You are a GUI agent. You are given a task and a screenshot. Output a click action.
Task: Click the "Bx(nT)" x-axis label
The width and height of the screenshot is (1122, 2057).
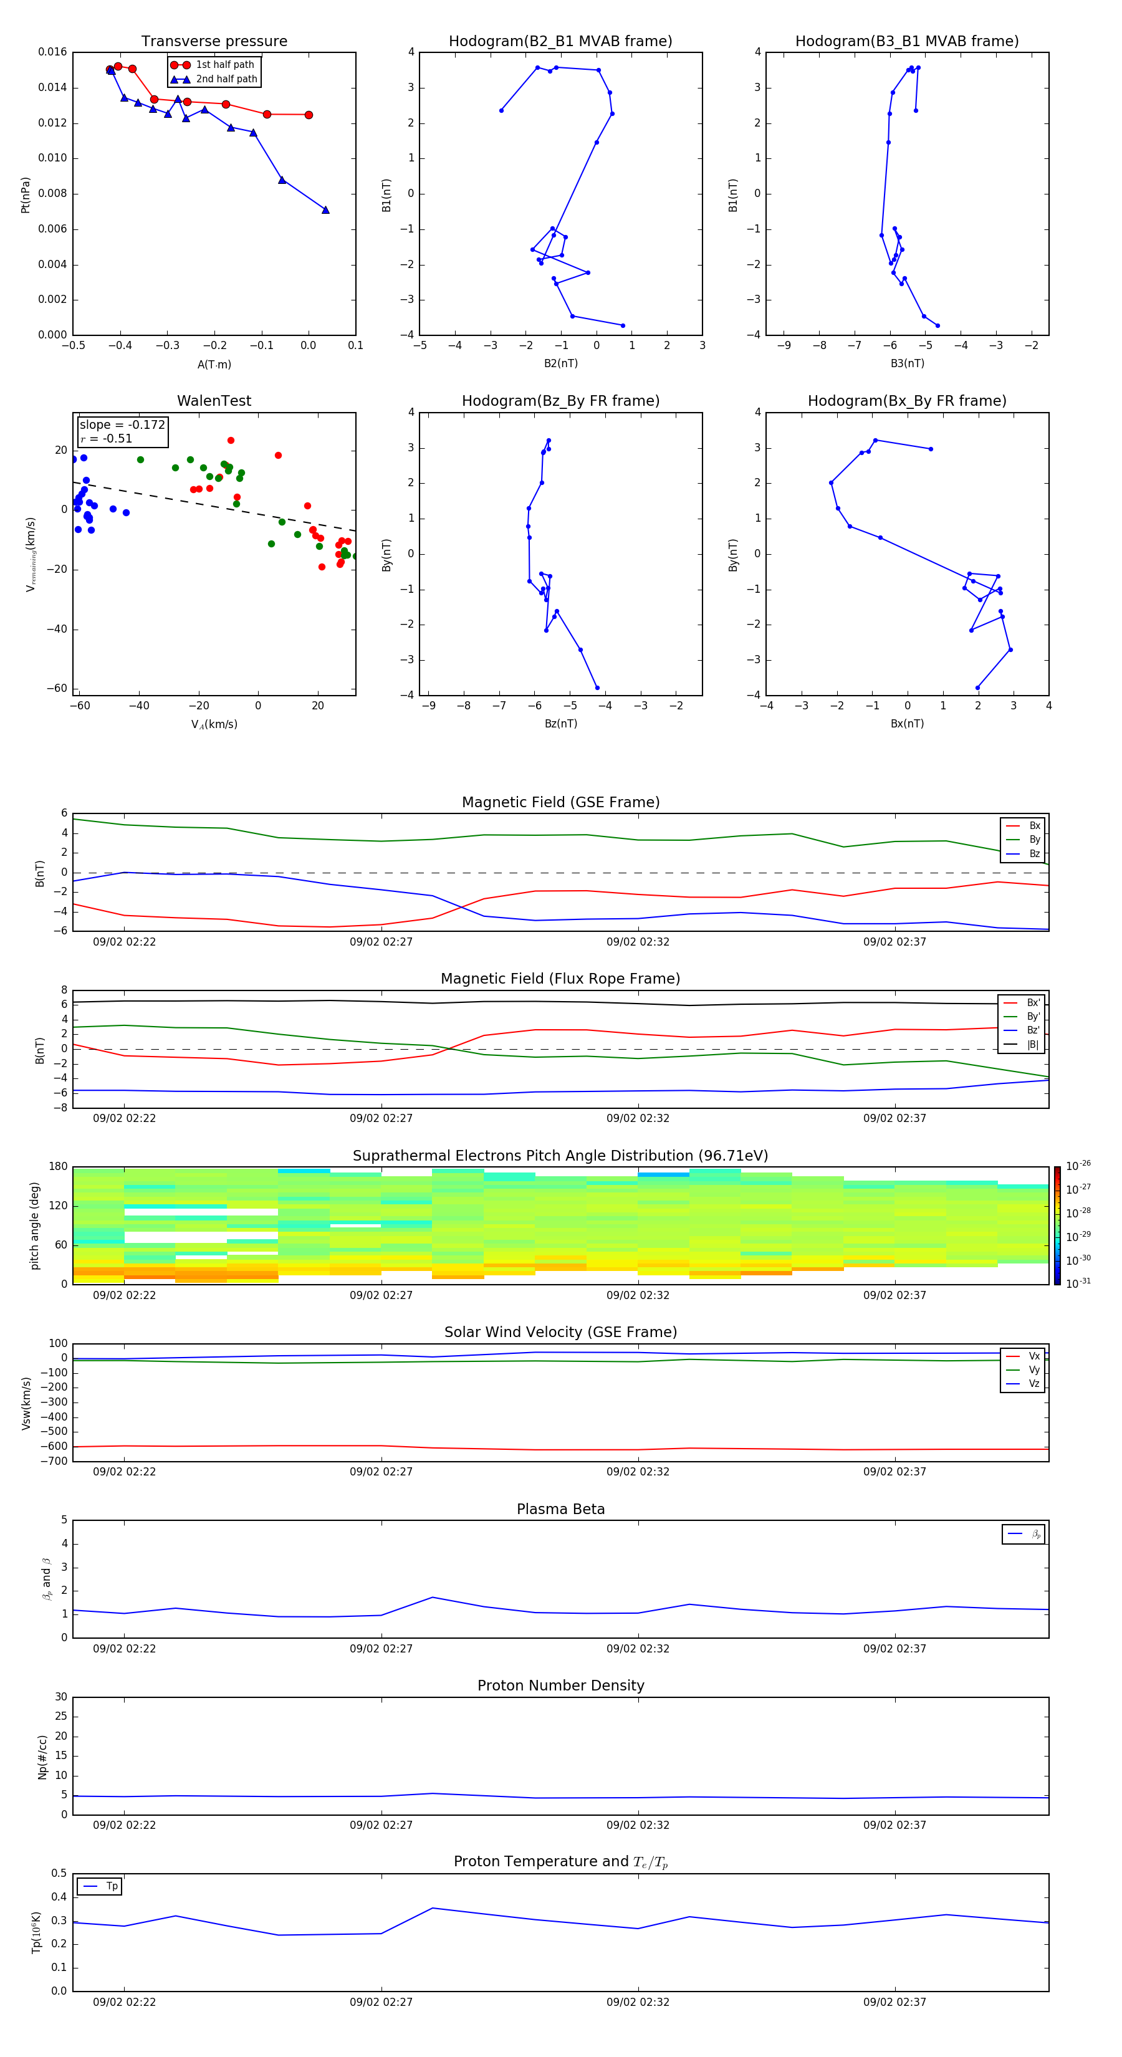click(907, 724)
